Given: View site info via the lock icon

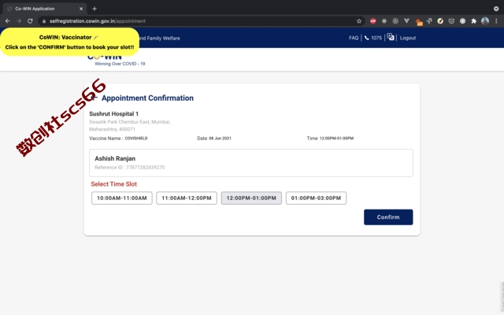Looking at the screenshot, I should pos(44,21).
